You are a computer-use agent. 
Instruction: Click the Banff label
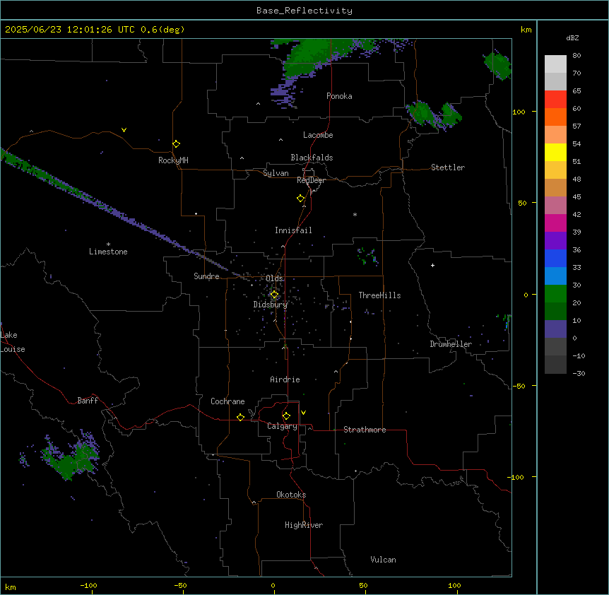[88, 401]
